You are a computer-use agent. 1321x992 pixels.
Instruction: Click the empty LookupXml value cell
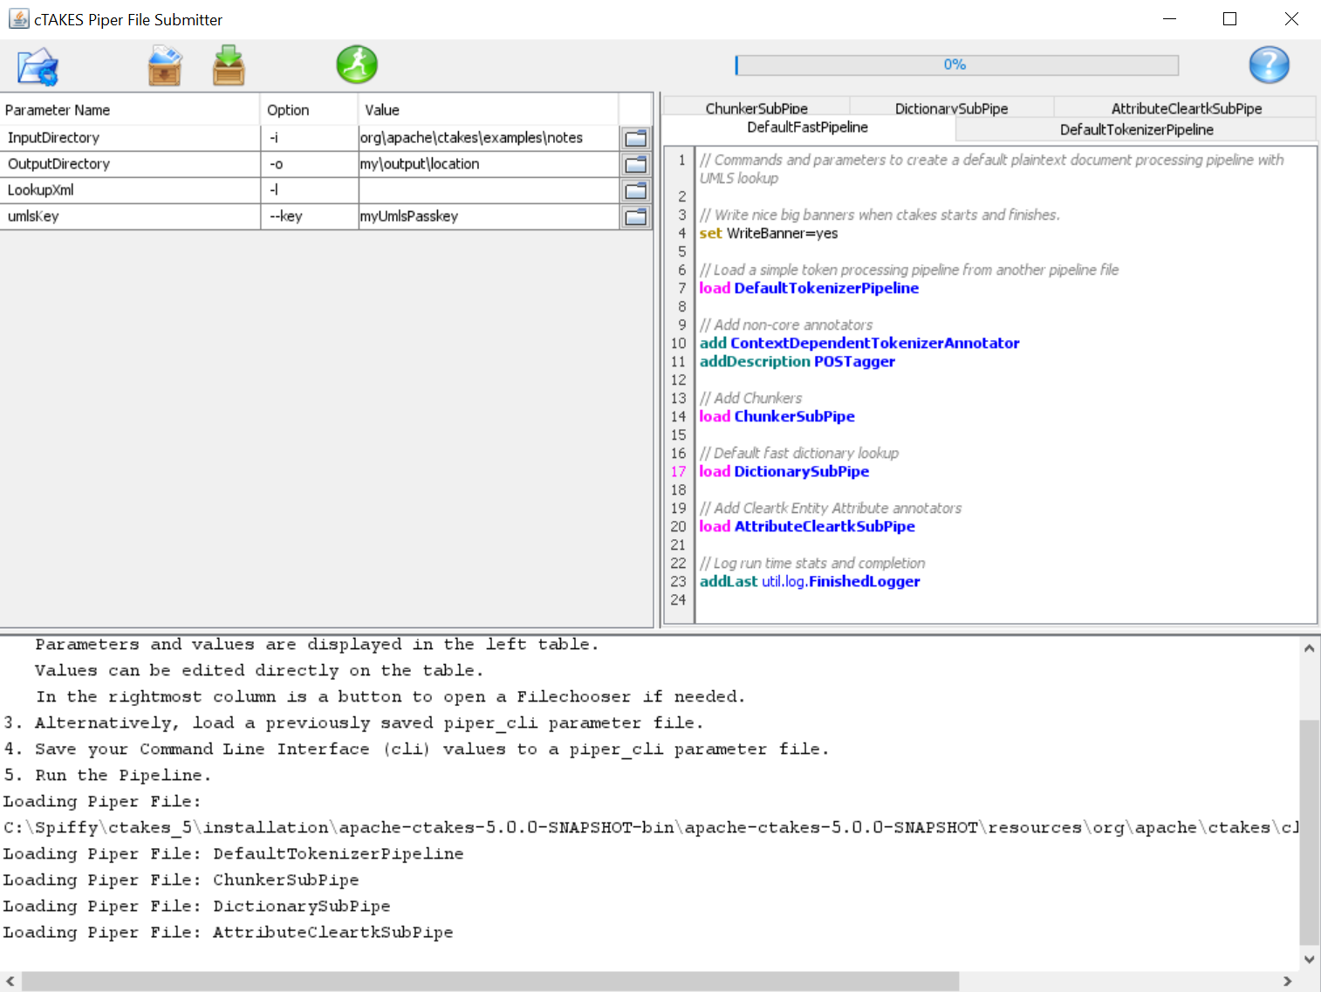point(488,190)
